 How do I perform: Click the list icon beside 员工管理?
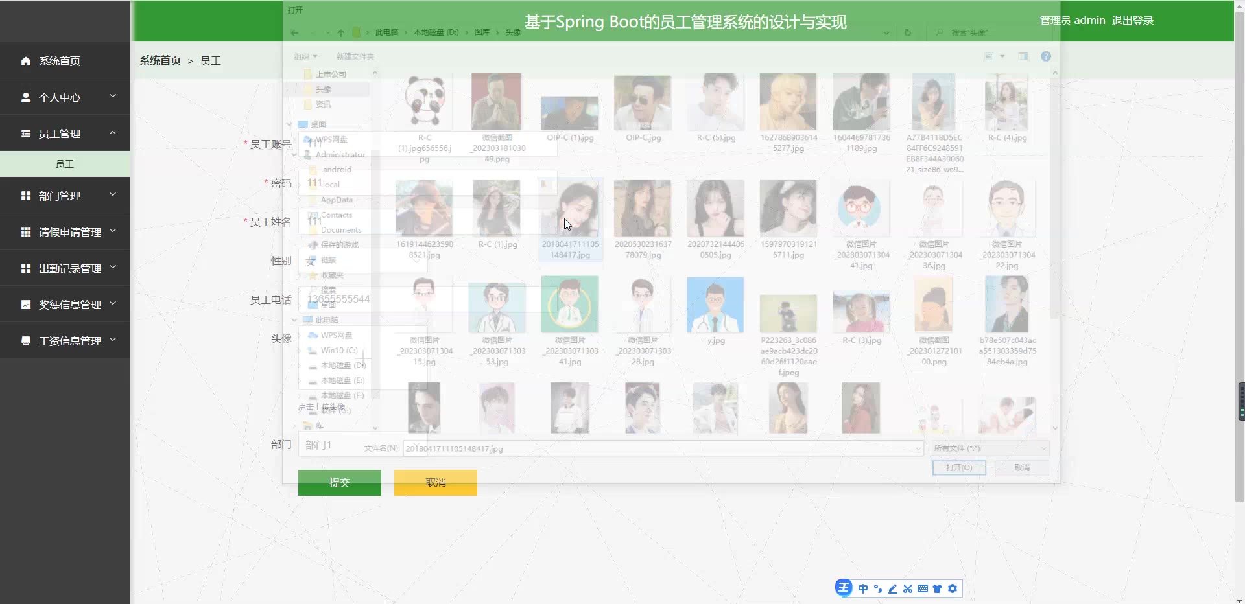pyautogui.click(x=26, y=134)
